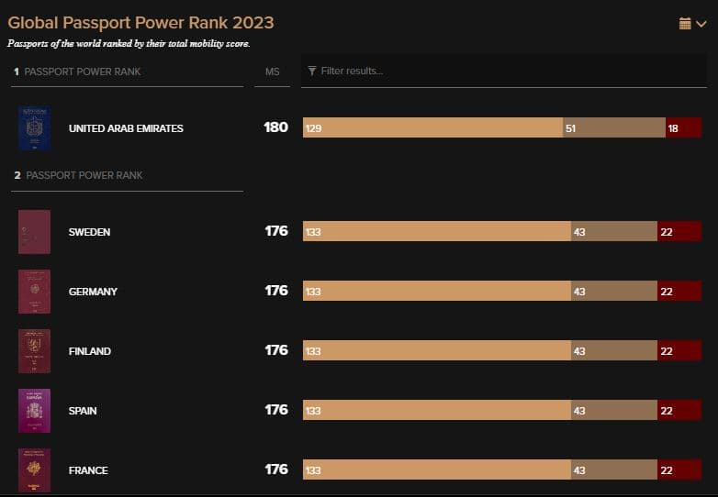Open the calendar year picker icon
Screen dimensions: 718x497
pyautogui.click(x=685, y=23)
